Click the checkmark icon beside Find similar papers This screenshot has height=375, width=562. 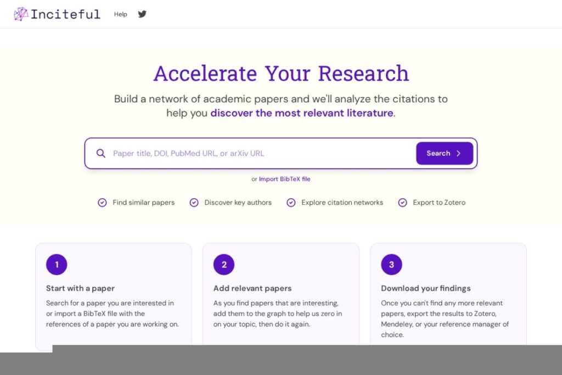point(102,203)
